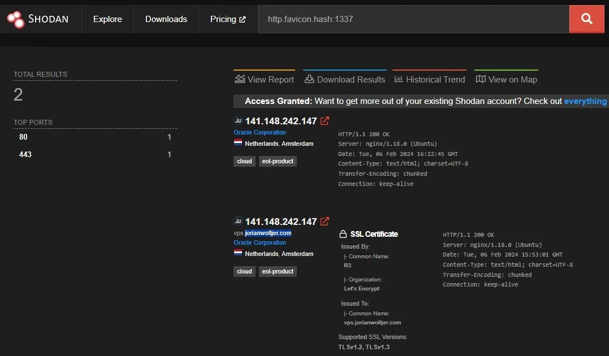Click the search query input field
Screen dimensions: 609x356
[x=414, y=19]
